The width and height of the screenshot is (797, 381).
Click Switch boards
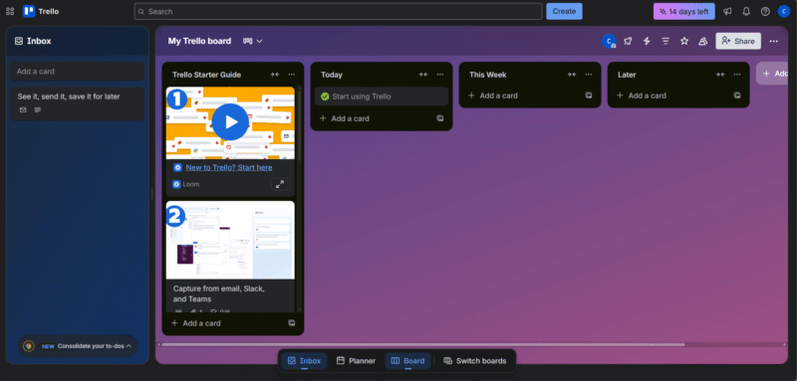tap(475, 361)
